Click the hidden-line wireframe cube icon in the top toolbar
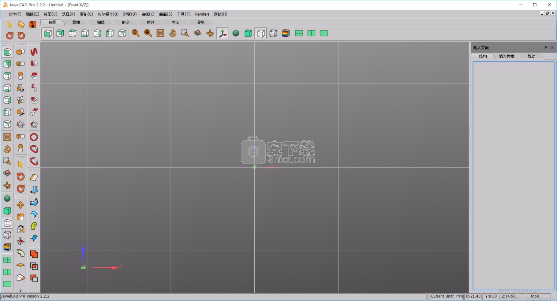The height and width of the screenshot is (301, 557). click(273, 33)
